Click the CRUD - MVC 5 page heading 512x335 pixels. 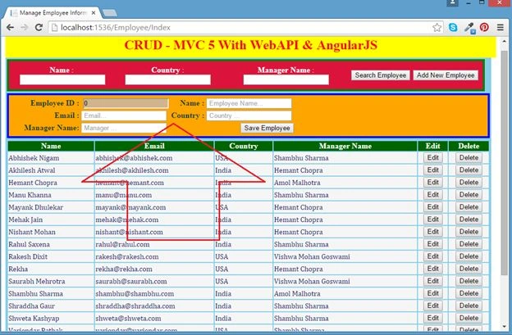pyautogui.click(x=251, y=45)
